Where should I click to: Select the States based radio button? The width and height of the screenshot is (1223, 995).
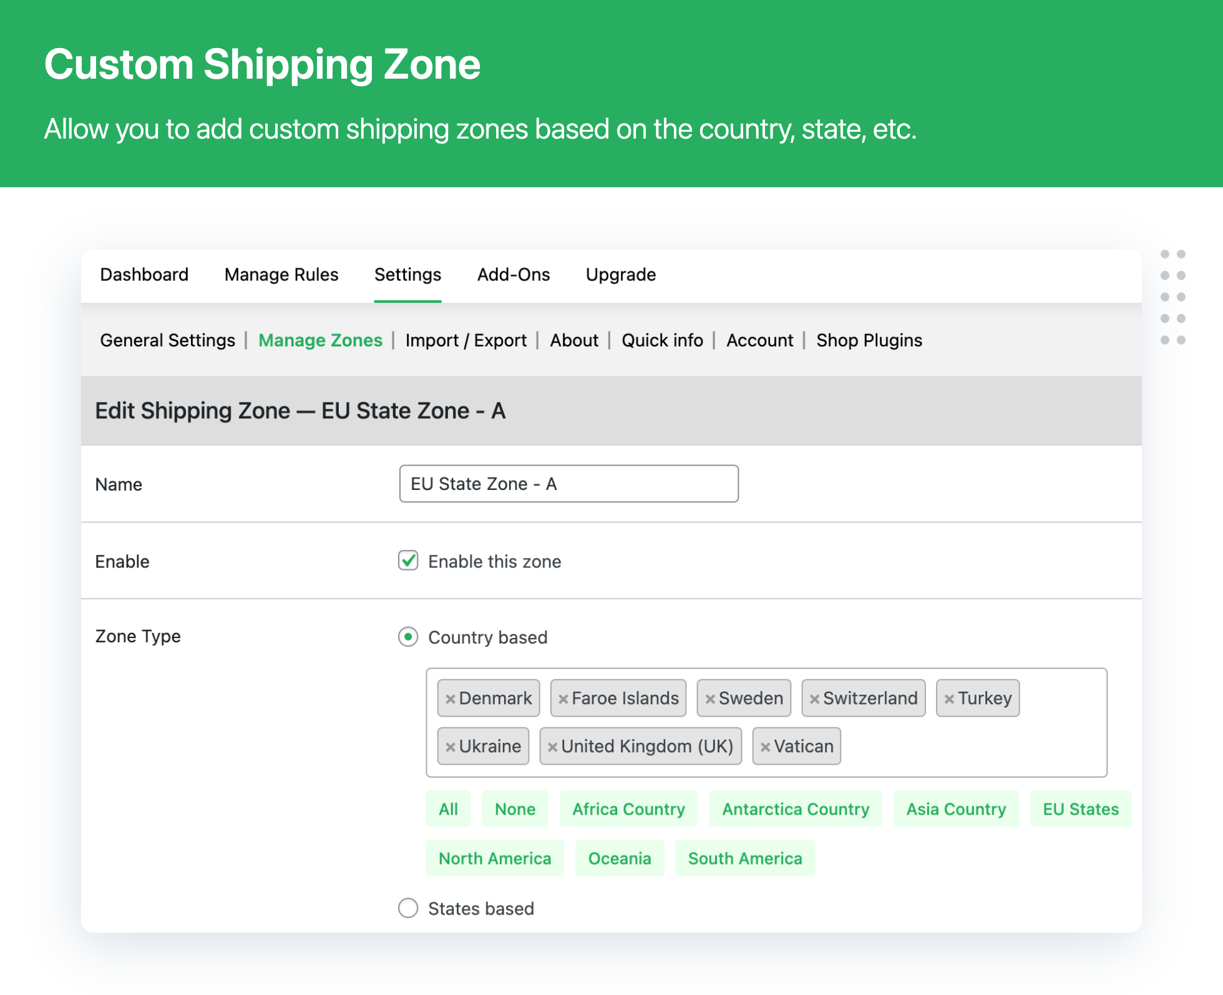tap(407, 906)
